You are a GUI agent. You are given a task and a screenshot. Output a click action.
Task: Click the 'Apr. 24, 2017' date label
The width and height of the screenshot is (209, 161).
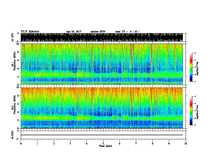coord(74,32)
